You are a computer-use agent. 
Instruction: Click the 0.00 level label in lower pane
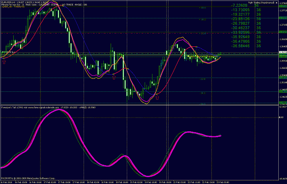pyautogui.click(x=281, y=117)
